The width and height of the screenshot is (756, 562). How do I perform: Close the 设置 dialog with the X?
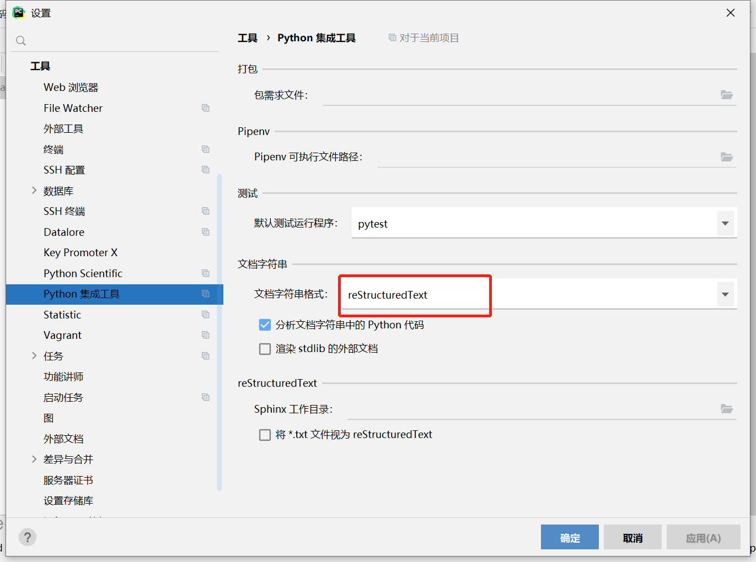[x=731, y=13]
